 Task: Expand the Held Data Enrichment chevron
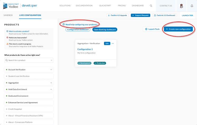pos(51,89)
